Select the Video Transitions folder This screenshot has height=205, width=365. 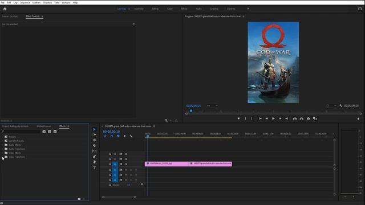tap(17, 157)
